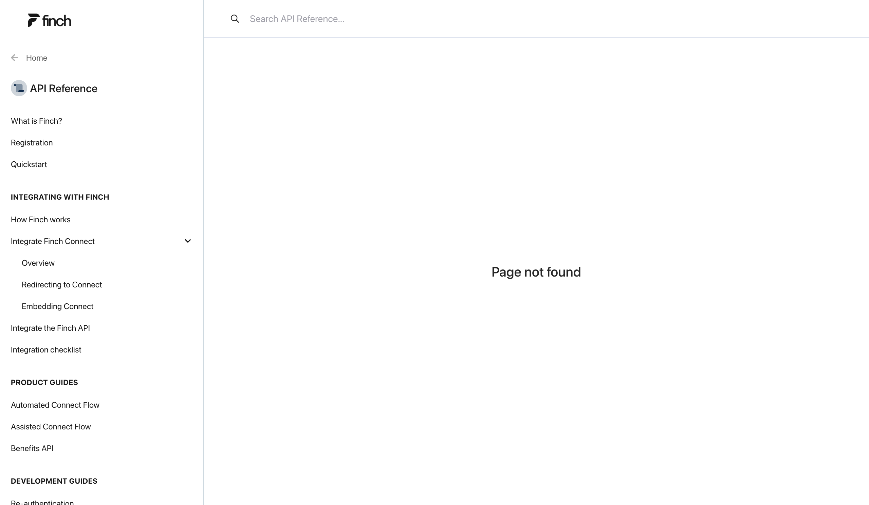Open Redirecting to Connect page
This screenshot has height=505, width=869.
[62, 285]
